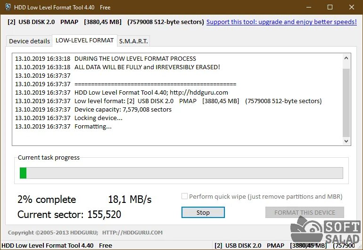Open the S.M.A.R.T. tab
Screen dimensions: 363x250
click(133, 41)
